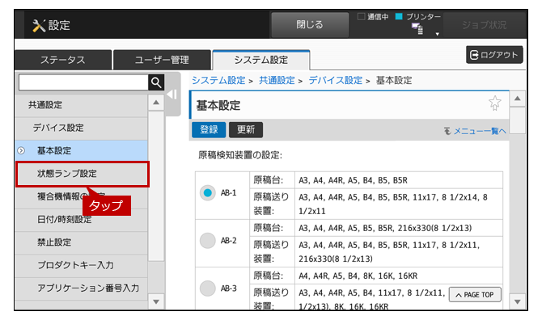Click the PAGE TOP button
Screen dimensions: 542x320
(x=475, y=295)
